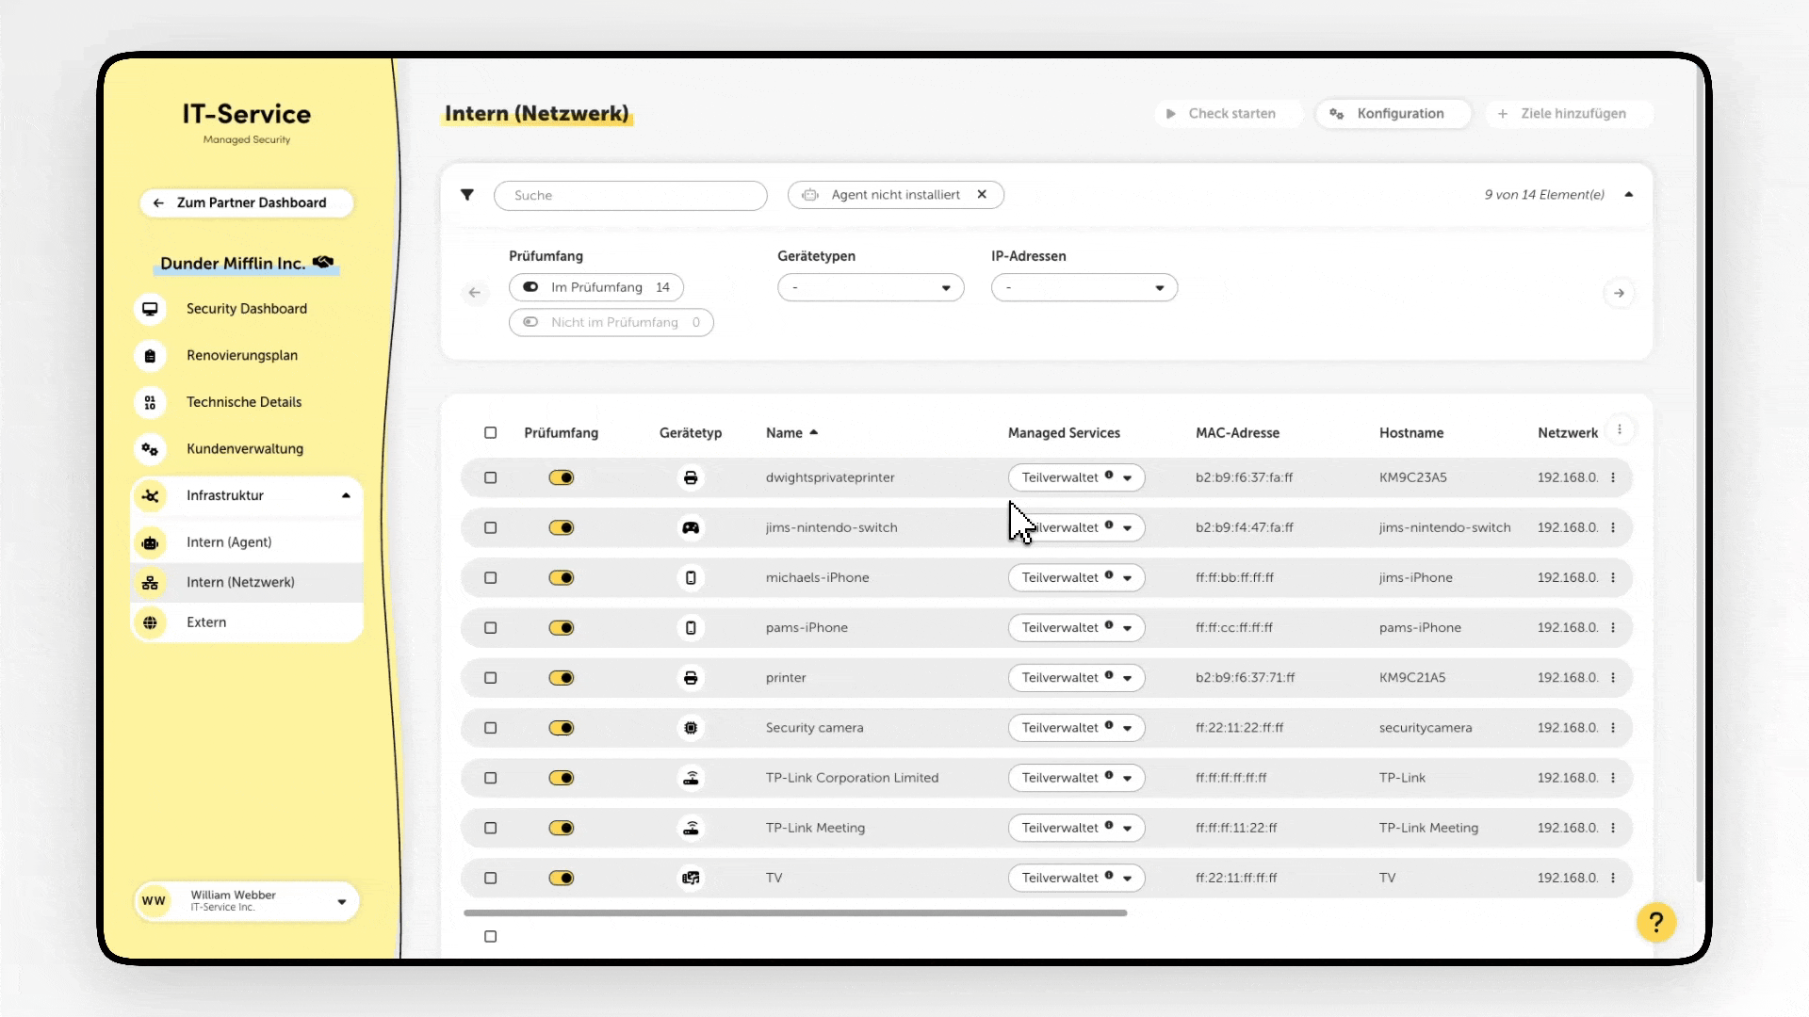Screen dimensions: 1809x1017
Task: Click the table column settings dots
Action: point(1620,430)
